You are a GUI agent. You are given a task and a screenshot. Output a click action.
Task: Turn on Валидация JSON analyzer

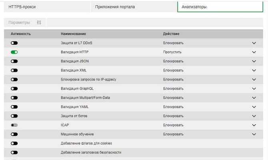(14, 61)
